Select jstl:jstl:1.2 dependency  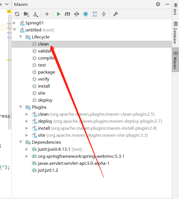pos(48,170)
